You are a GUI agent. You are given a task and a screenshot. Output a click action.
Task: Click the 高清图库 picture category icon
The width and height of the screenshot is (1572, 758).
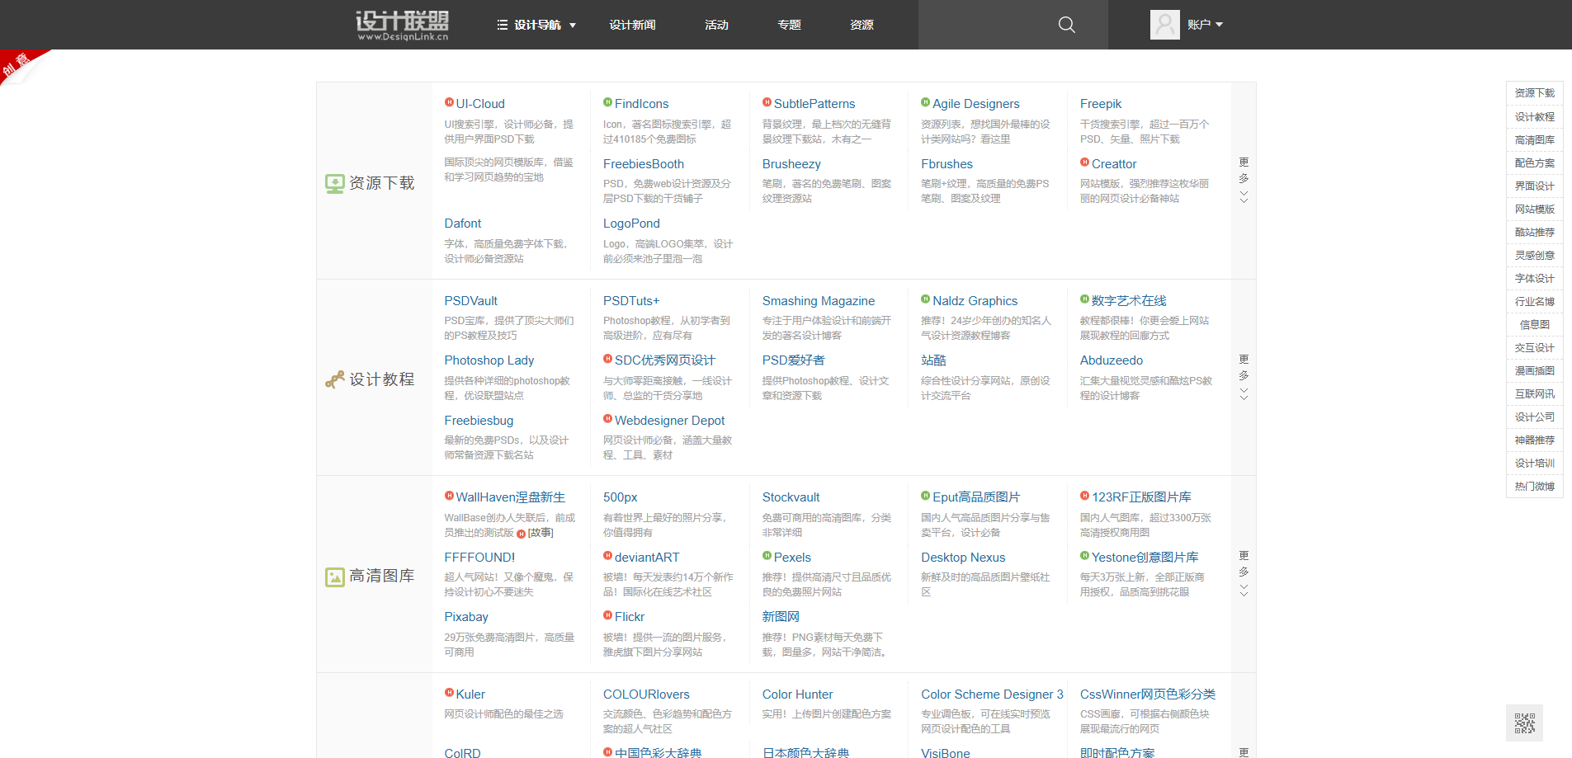pos(334,577)
